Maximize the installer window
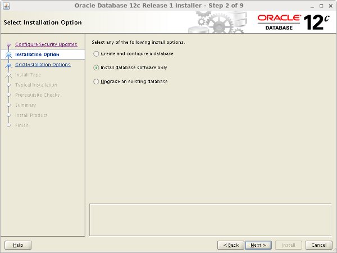This screenshot has height=253, width=337. (321, 6)
